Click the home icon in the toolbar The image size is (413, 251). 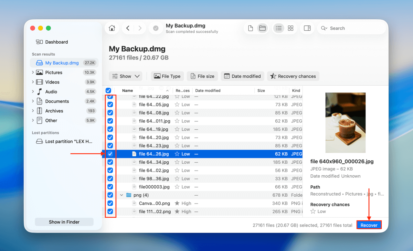point(112,28)
